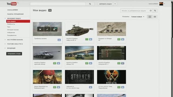Open the username link in the header
This screenshot has width=173, height=97.
[153, 4]
